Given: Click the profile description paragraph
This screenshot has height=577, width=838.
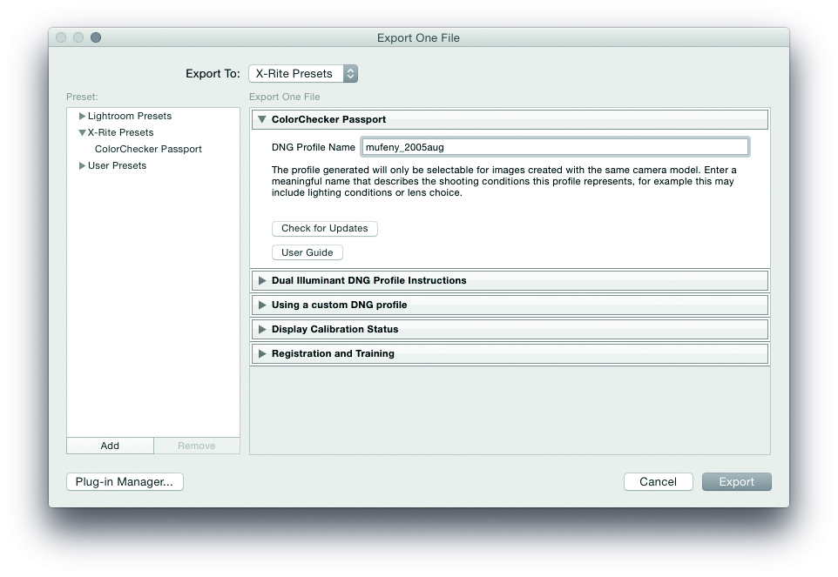Looking at the screenshot, I should 504,182.
